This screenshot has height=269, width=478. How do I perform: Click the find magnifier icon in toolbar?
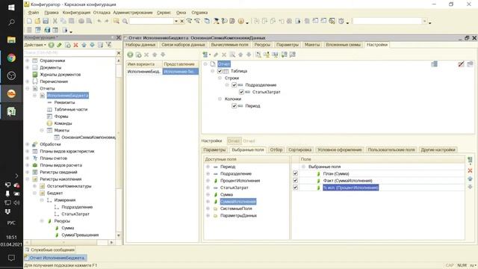click(x=125, y=21)
